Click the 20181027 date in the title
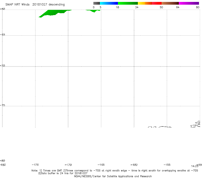The width and height of the screenshot is (202, 178). 40,4
